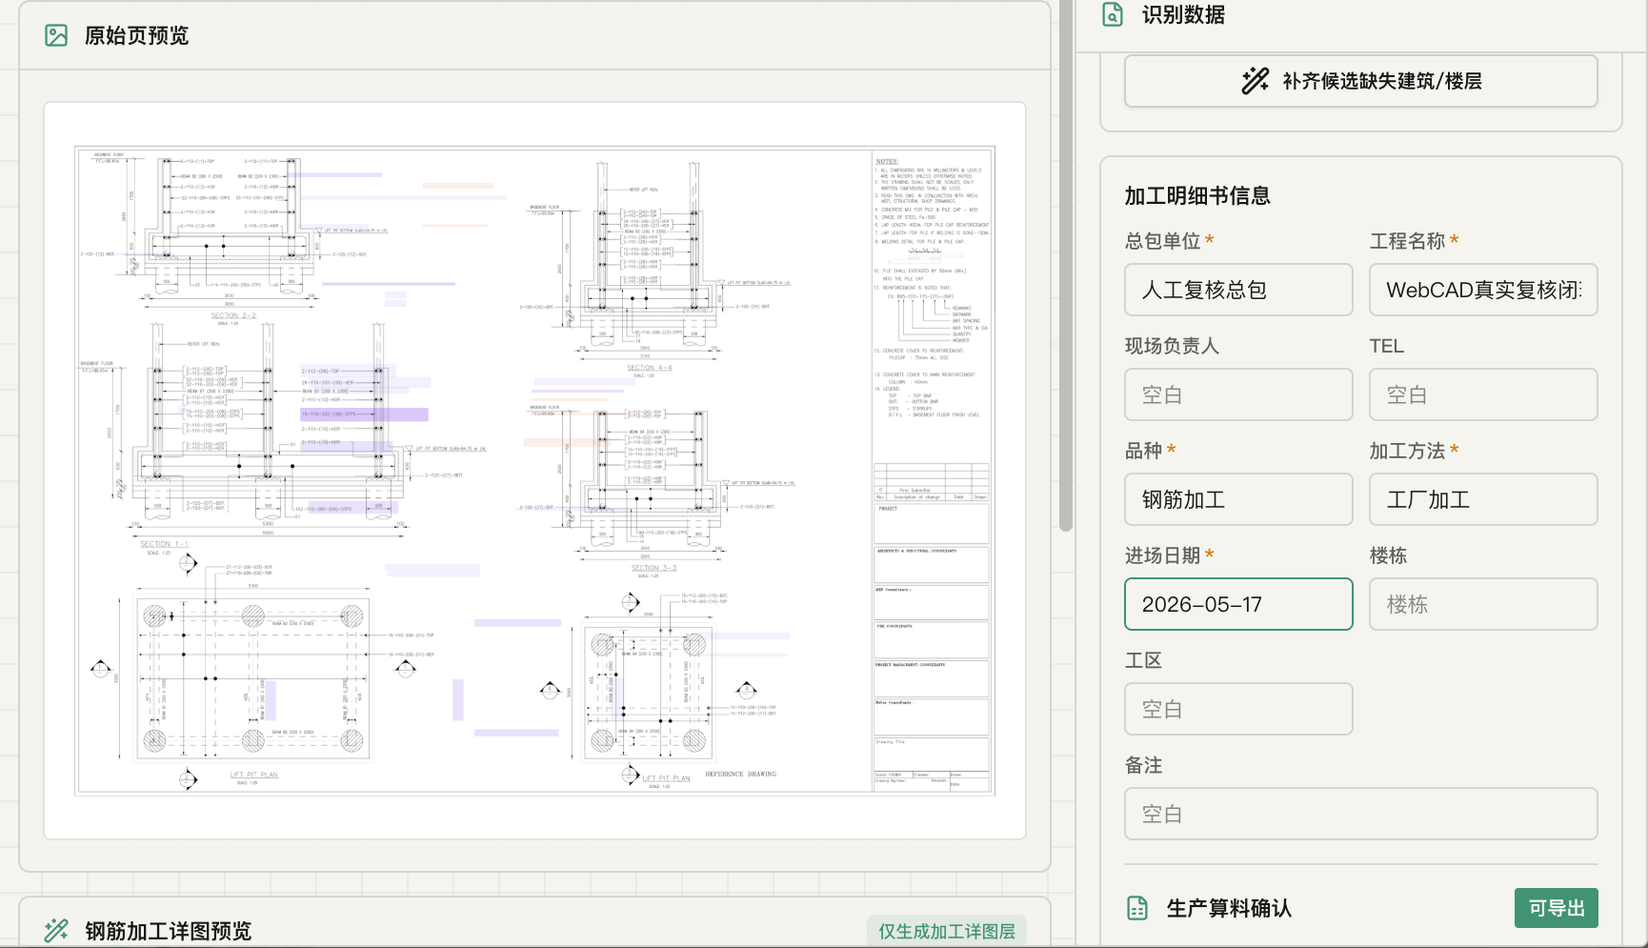This screenshot has height=948, width=1648.
Task: Click the 仅生成加工详图层 button
Action: tap(947, 931)
